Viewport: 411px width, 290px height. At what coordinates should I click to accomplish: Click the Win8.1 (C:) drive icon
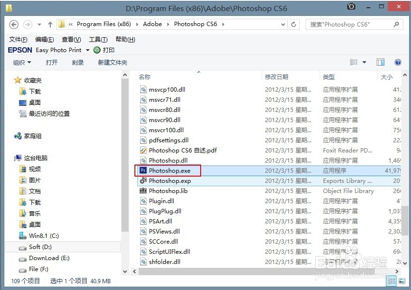tap(23, 235)
